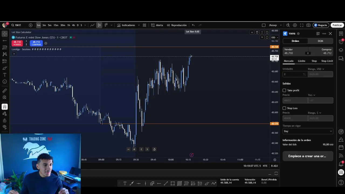
Task: Open the emoji icons tool
Action: (5, 82)
